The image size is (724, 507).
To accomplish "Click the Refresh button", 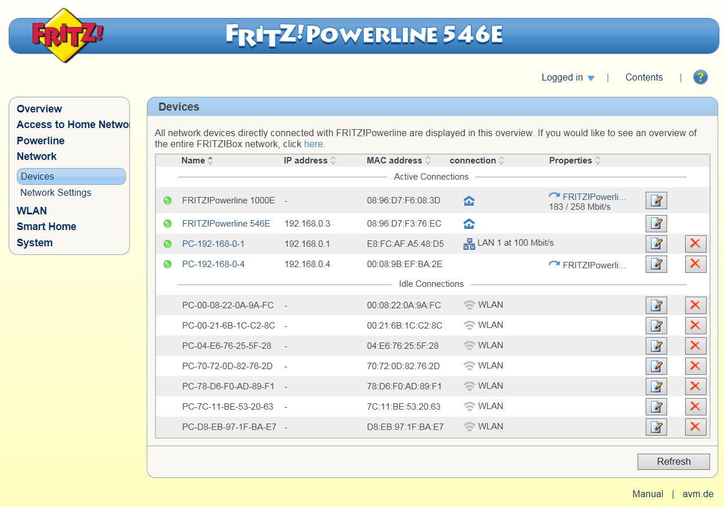I will 674,462.
